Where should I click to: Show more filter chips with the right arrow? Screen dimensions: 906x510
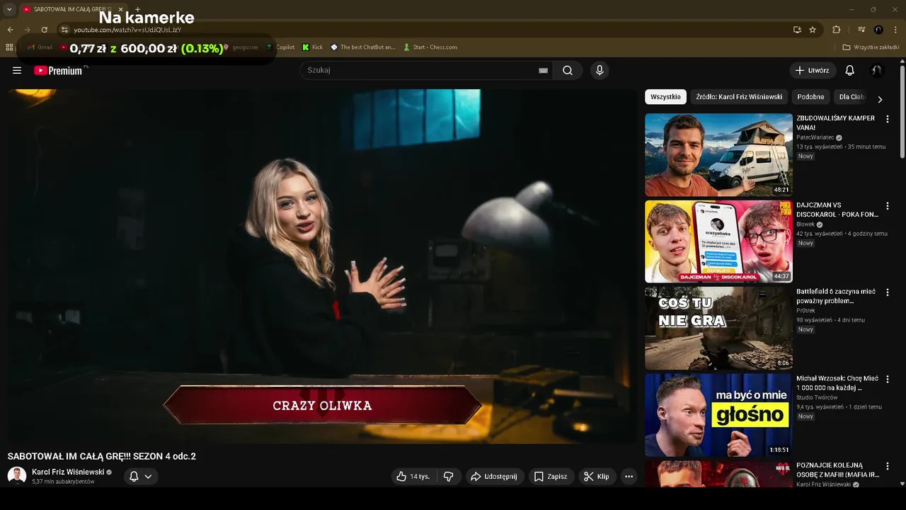(x=880, y=99)
